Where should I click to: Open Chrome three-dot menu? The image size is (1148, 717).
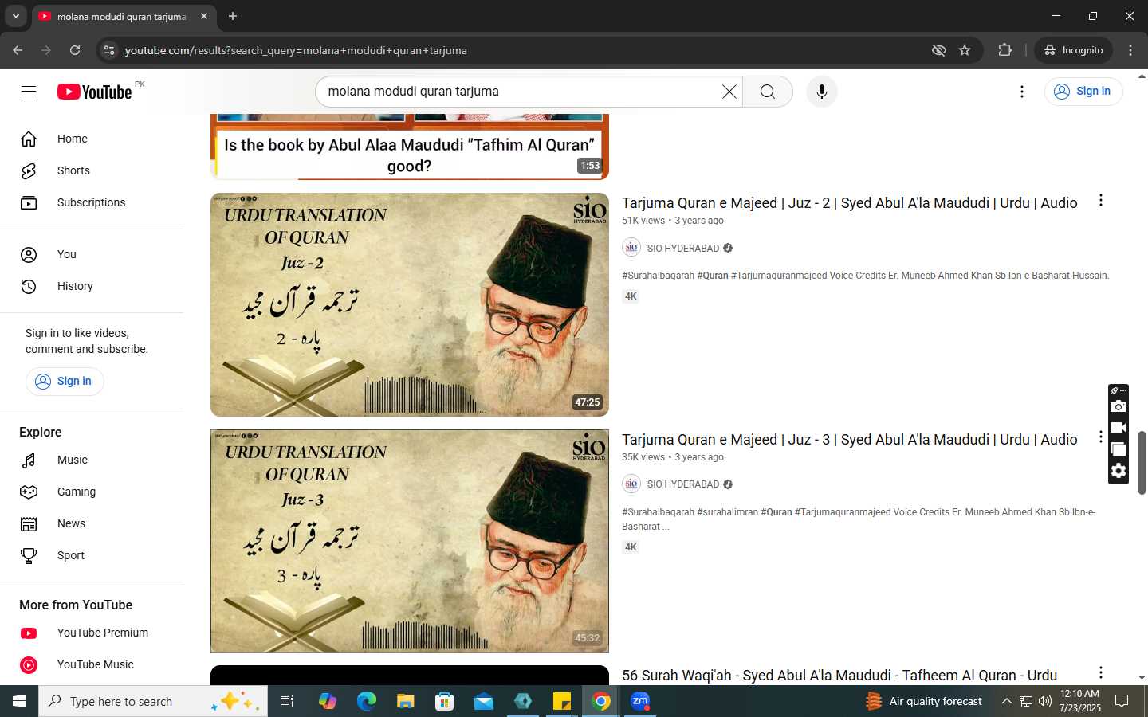coord(1130,50)
